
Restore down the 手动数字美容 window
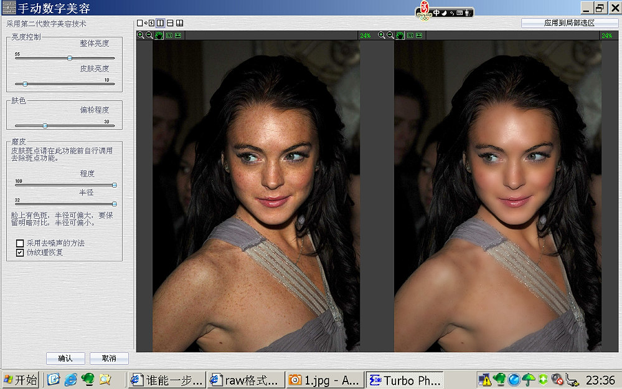(x=600, y=7)
